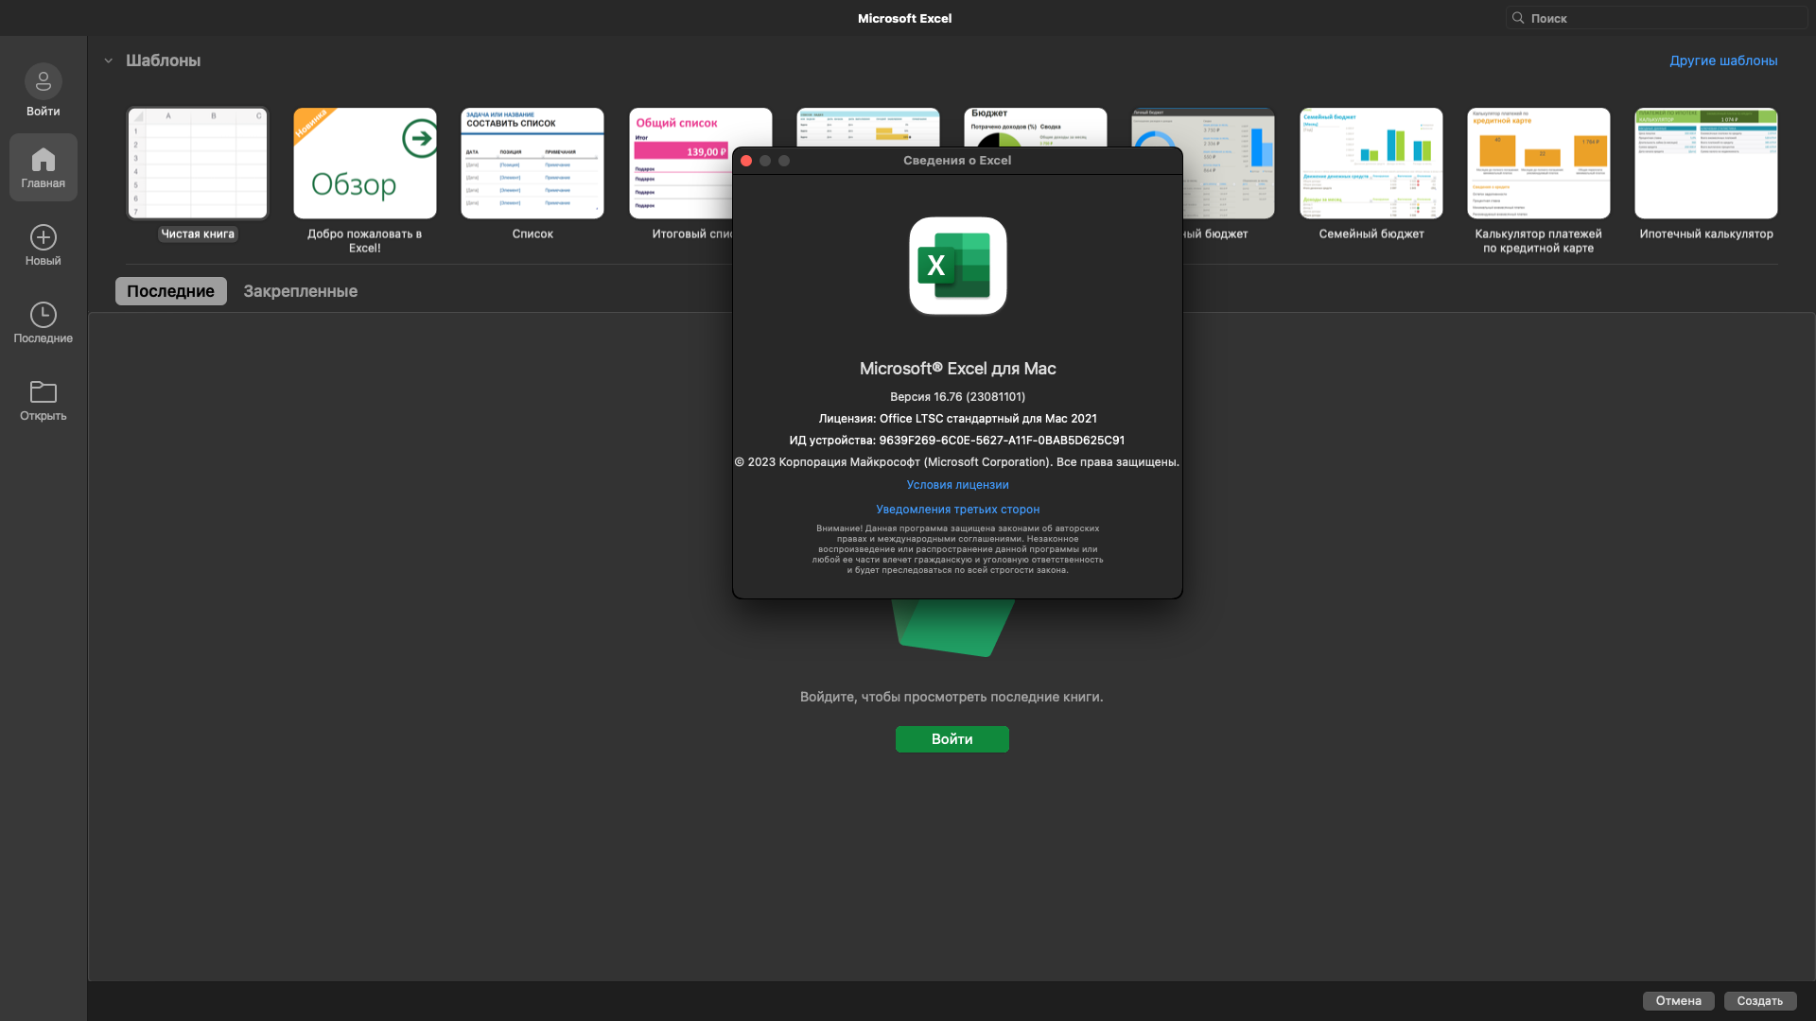Close the Сведения о Excel dialog

click(x=746, y=161)
